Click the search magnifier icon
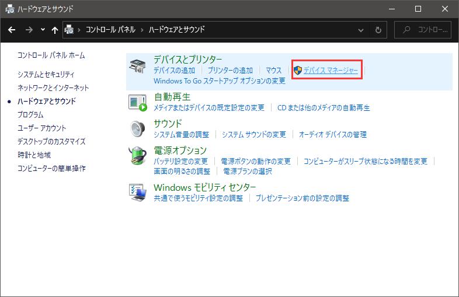The height and width of the screenshot is (297, 459). click(406, 30)
